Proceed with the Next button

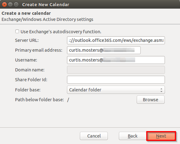tap(161, 136)
